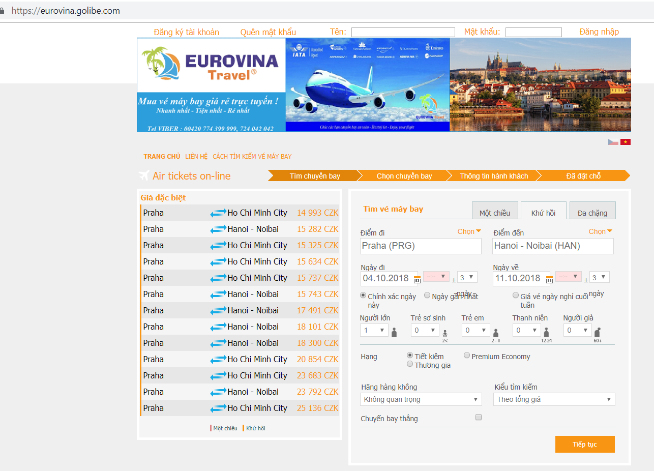Click arrows icon on the 14 993 CZK row
This screenshot has width=654, height=471.
coord(218,213)
